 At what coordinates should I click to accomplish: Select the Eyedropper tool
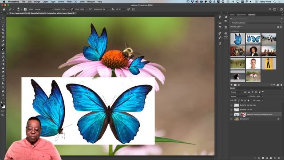click(x=3, y=41)
